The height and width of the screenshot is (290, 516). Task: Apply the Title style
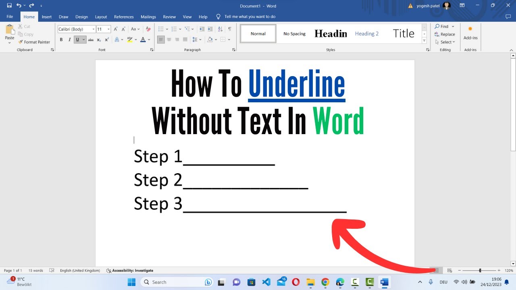coord(404,33)
